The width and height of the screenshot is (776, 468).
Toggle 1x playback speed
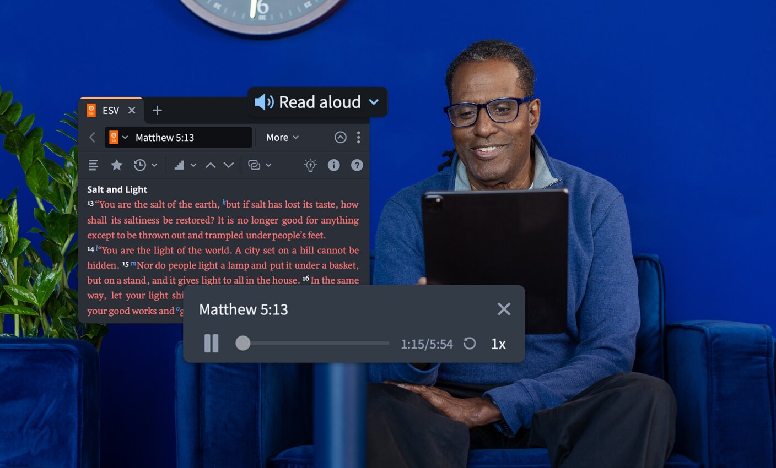pyautogui.click(x=498, y=344)
